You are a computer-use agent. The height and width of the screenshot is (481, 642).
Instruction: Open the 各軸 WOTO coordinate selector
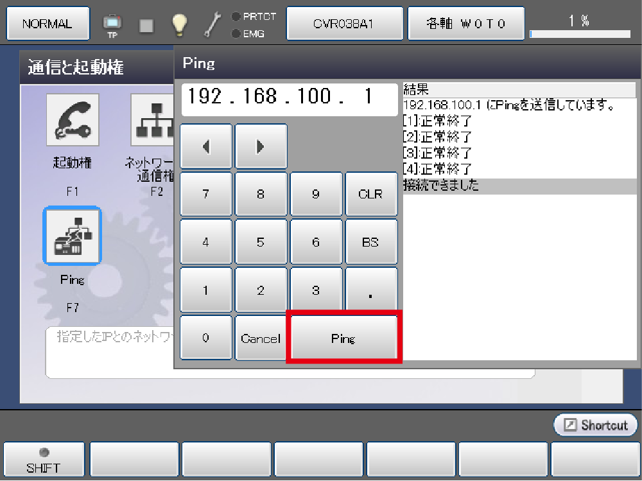[466, 24]
